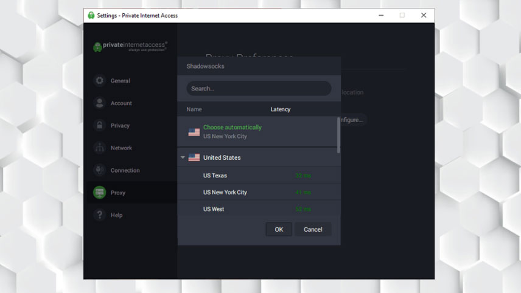Select the US Texas server

(259, 175)
